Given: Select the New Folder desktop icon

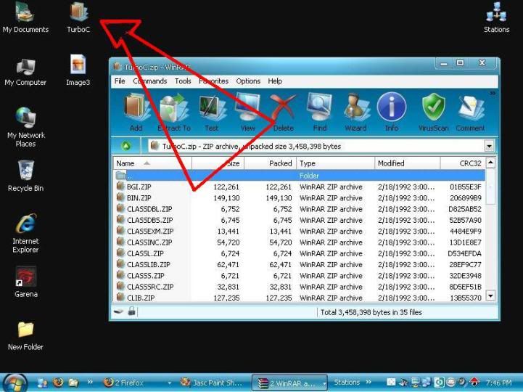Looking at the screenshot, I should (25, 335).
